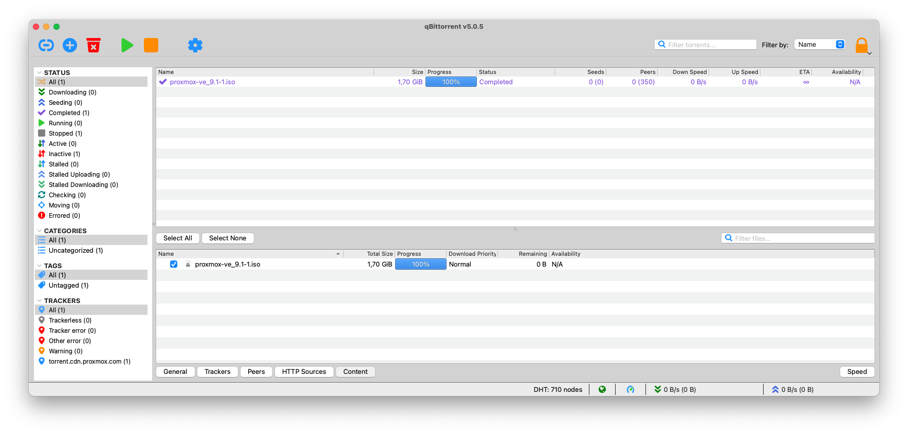This screenshot has width=908, height=434.
Task: Click the file icon beside proxmox-ve_9.1-1.iso
Action: pyautogui.click(x=188, y=264)
